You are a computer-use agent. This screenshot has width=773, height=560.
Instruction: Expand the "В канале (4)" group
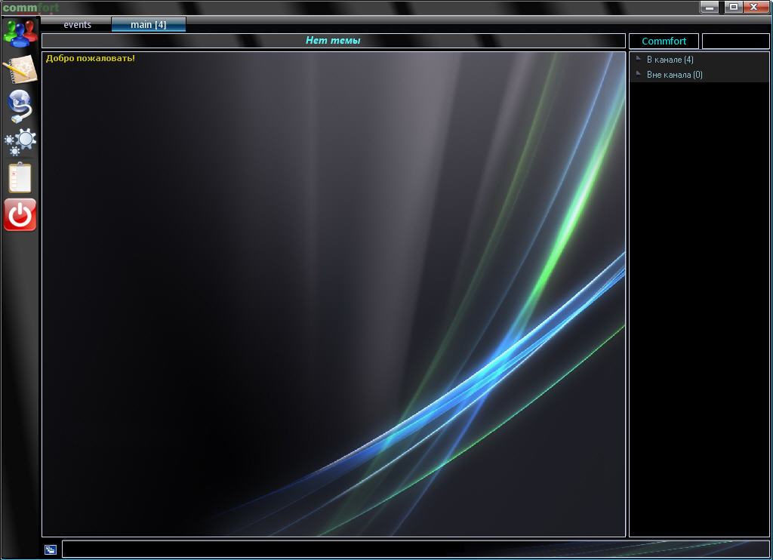638,59
